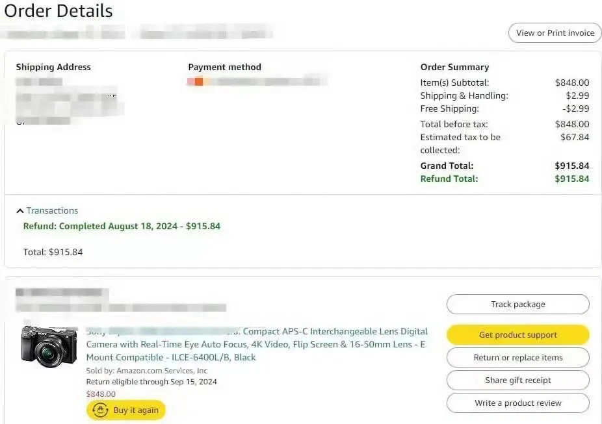This screenshot has height=424, width=602.
Task: Click the Grand Total value in summary
Action: tap(571, 166)
